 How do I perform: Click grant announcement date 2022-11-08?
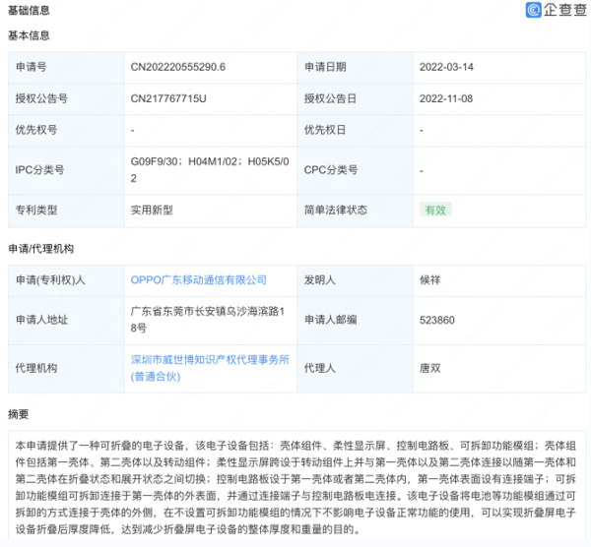click(446, 98)
